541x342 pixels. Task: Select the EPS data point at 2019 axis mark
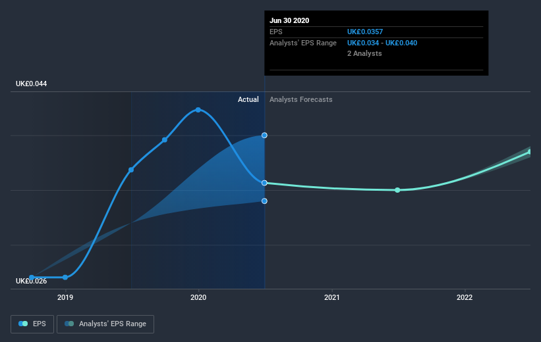(x=65, y=278)
